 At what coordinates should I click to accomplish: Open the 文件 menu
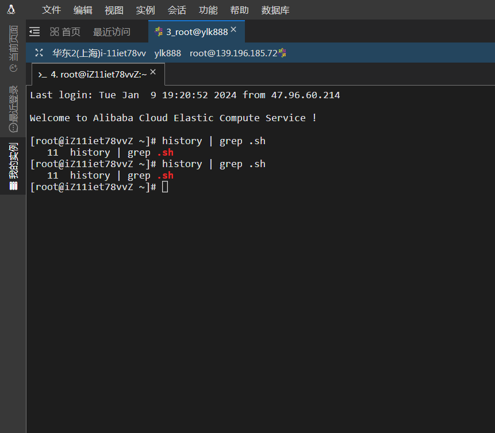(x=52, y=10)
